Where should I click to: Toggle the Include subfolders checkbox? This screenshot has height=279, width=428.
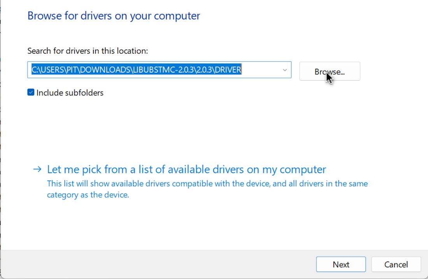(x=31, y=93)
